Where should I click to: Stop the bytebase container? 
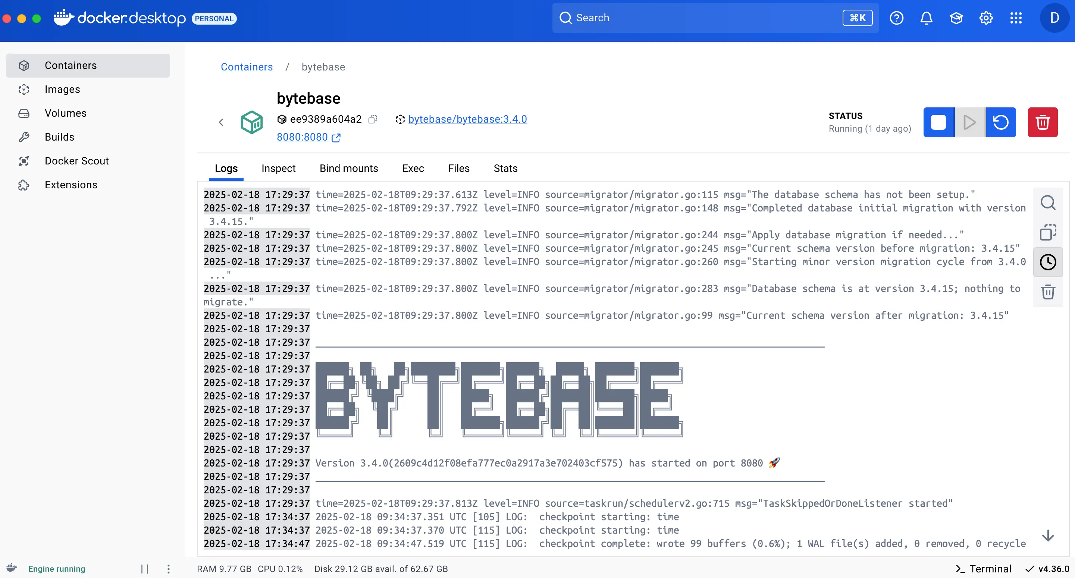click(x=938, y=122)
